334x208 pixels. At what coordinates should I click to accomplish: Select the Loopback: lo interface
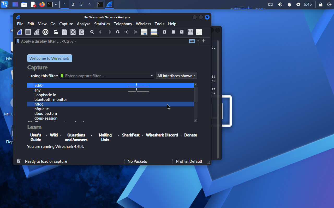(45, 95)
